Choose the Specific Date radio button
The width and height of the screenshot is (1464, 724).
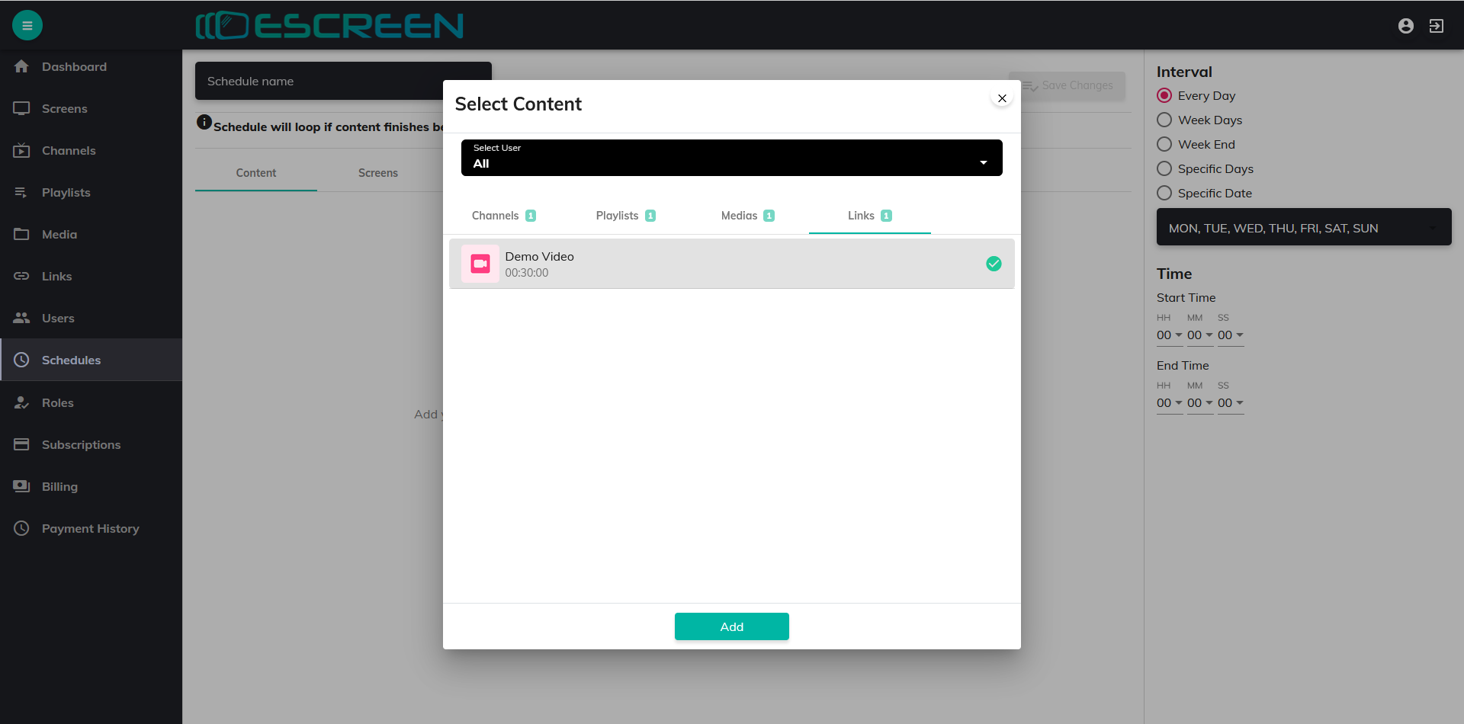[1164, 194]
